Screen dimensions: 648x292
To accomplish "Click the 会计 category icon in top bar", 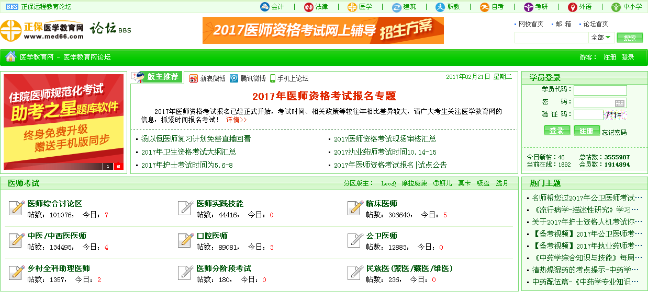I will [265, 7].
